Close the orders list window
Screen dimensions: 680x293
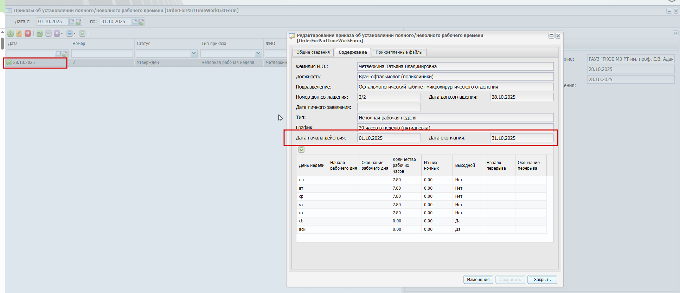[676, 11]
